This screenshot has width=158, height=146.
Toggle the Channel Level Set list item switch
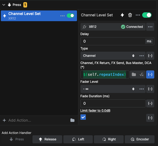pyautogui.click(x=71, y=16)
